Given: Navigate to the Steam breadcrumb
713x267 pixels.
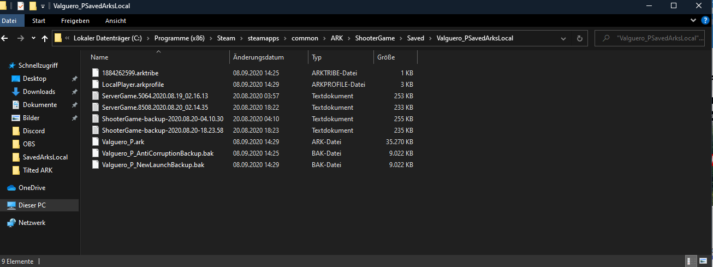Looking at the screenshot, I should [226, 38].
